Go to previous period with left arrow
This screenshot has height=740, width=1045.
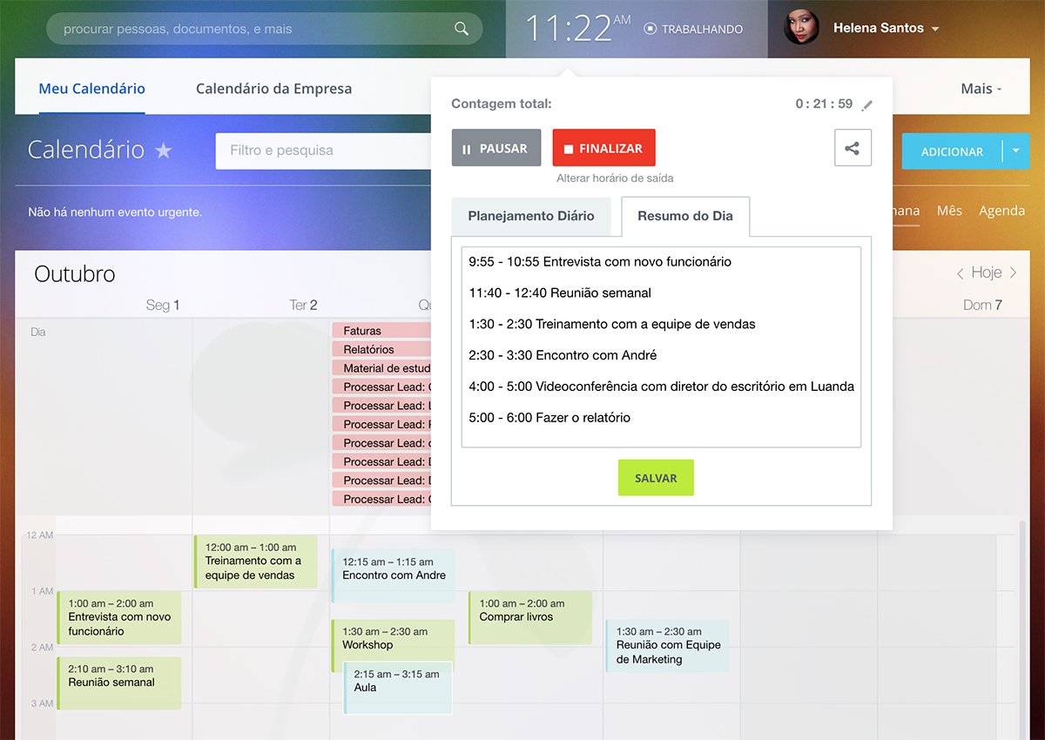(x=960, y=273)
